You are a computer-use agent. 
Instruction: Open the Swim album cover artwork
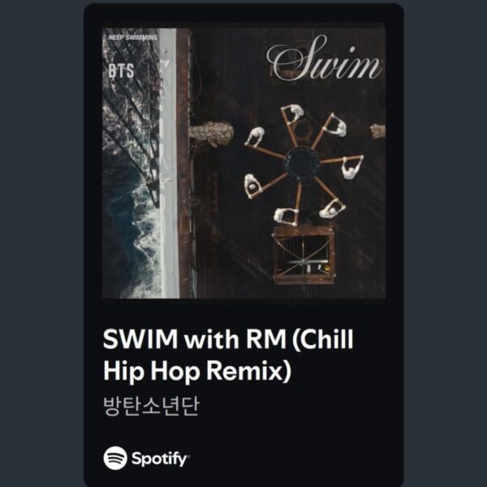[243, 163]
